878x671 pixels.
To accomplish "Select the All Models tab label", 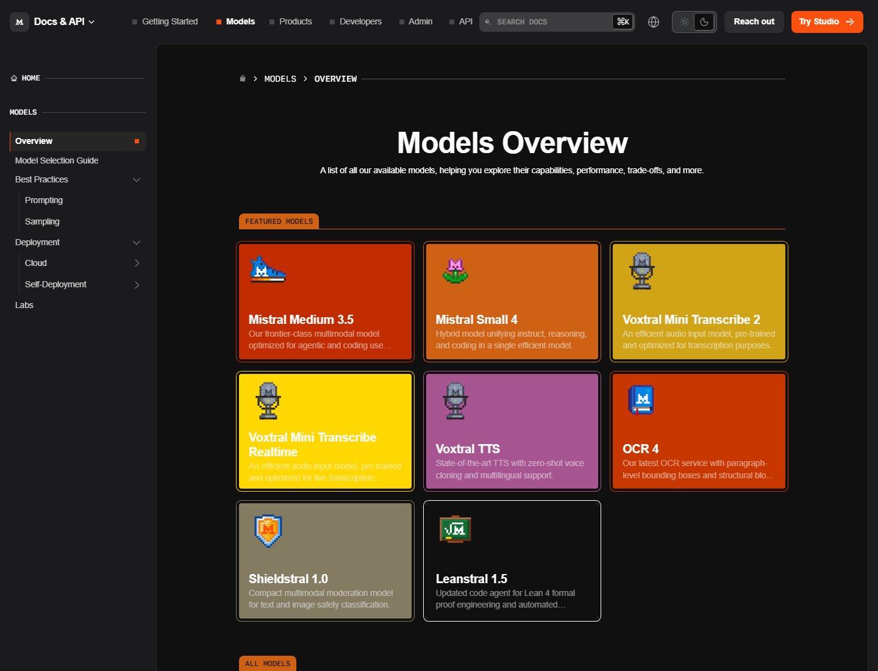I will point(268,664).
